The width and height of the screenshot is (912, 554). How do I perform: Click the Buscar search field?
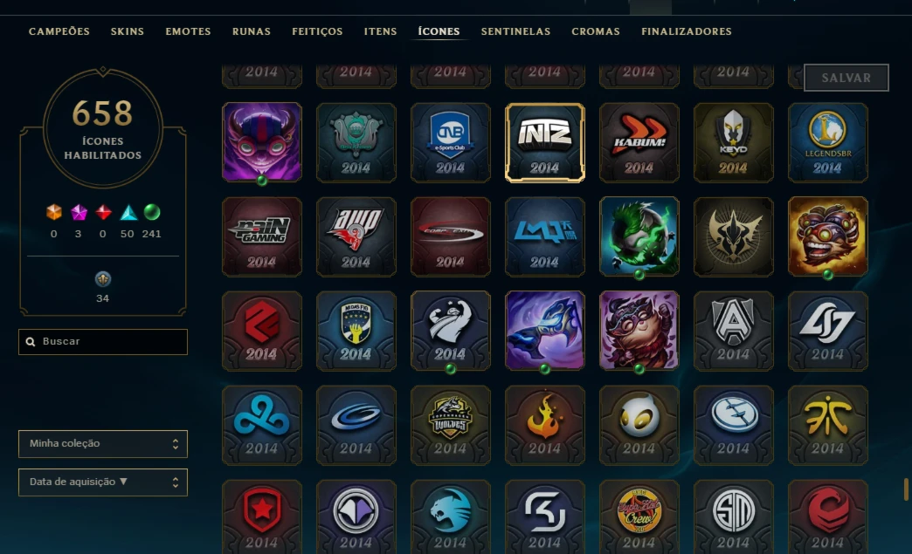tap(103, 341)
